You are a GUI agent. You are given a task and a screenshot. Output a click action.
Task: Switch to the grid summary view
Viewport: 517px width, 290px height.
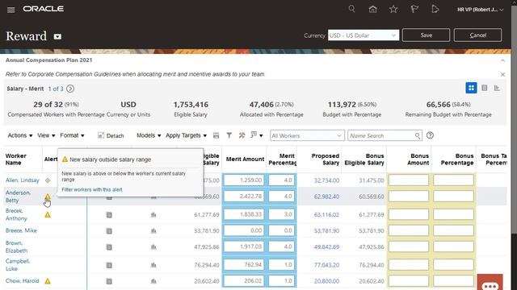pyautogui.click(x=471, y=88)
